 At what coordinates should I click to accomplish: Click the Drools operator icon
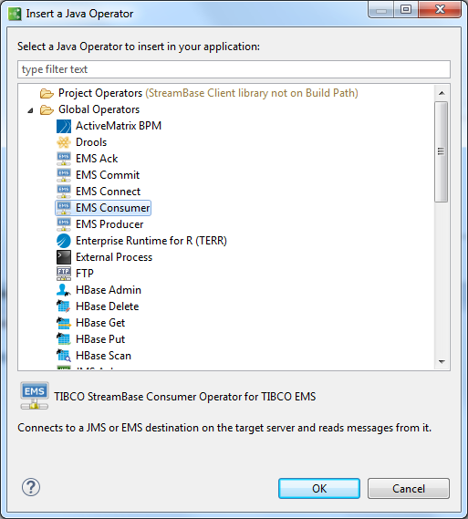(x=64, y=142)
